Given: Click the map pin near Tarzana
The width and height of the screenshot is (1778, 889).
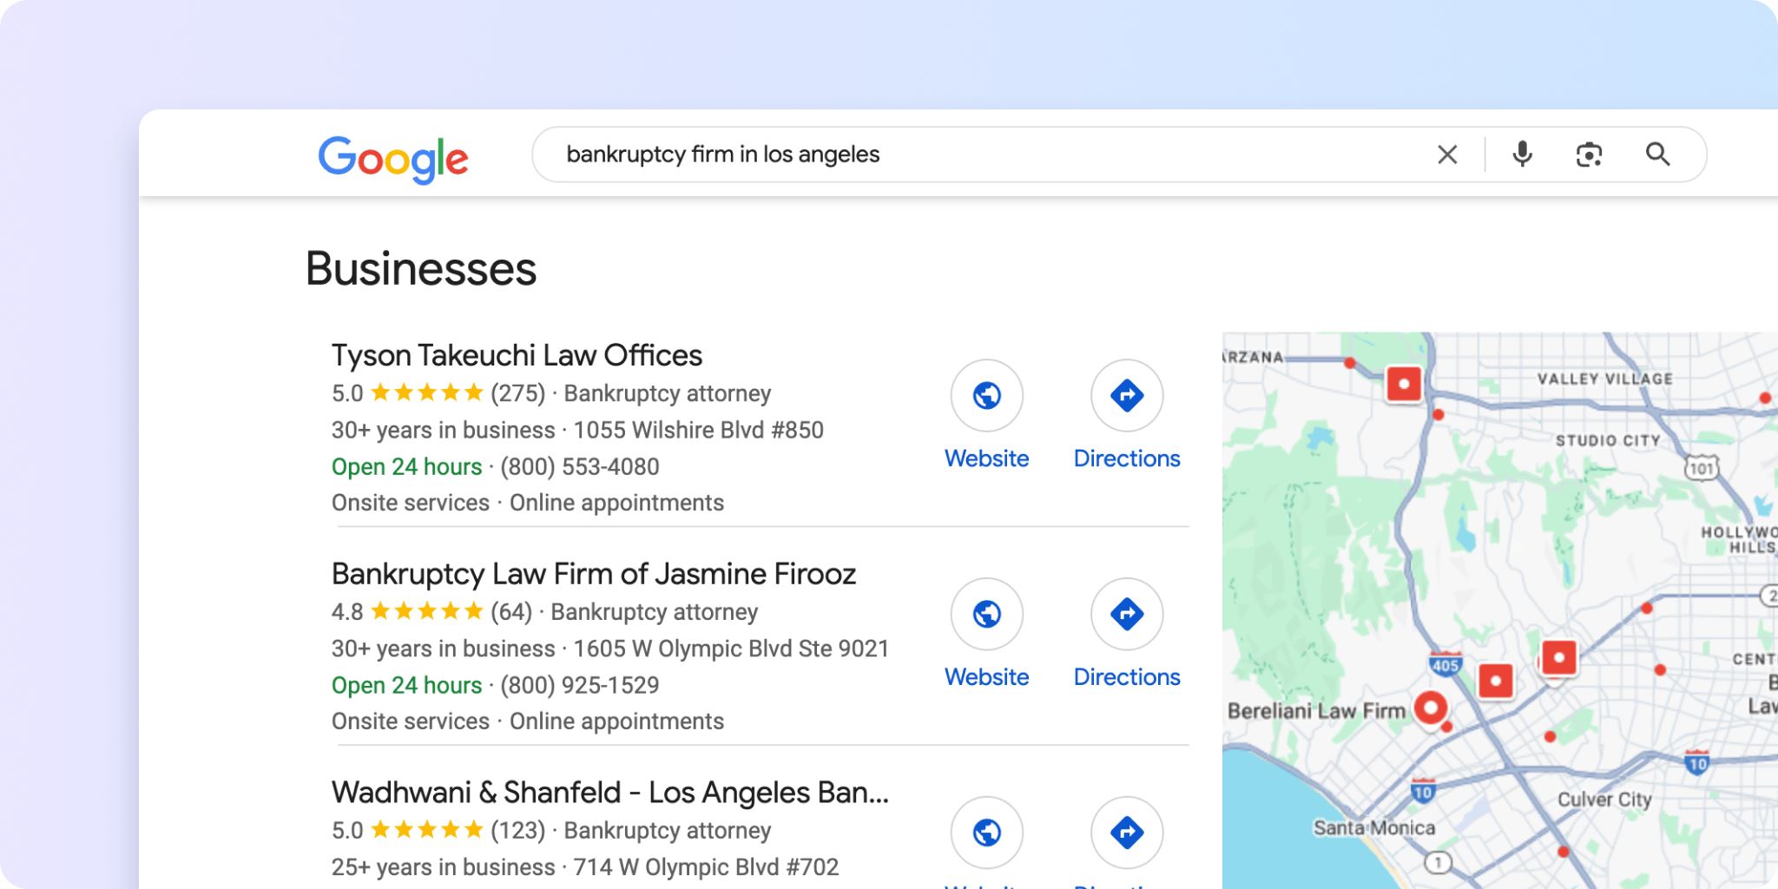Looking at the screenshot, I should 1404,383.
